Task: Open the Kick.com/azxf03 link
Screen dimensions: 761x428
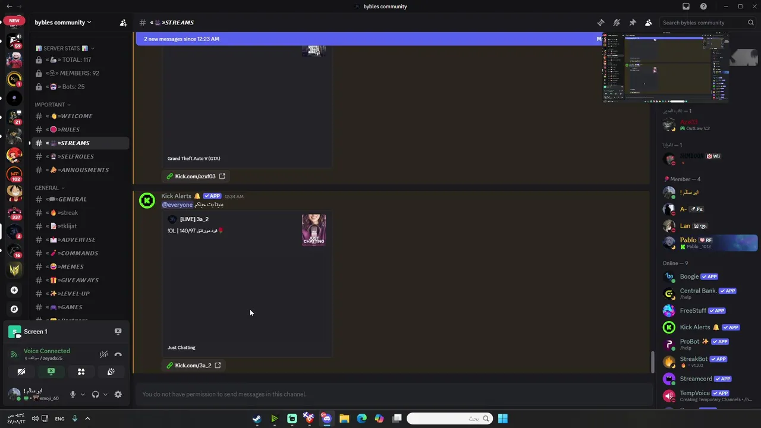Action: click(x=195, y=177)
